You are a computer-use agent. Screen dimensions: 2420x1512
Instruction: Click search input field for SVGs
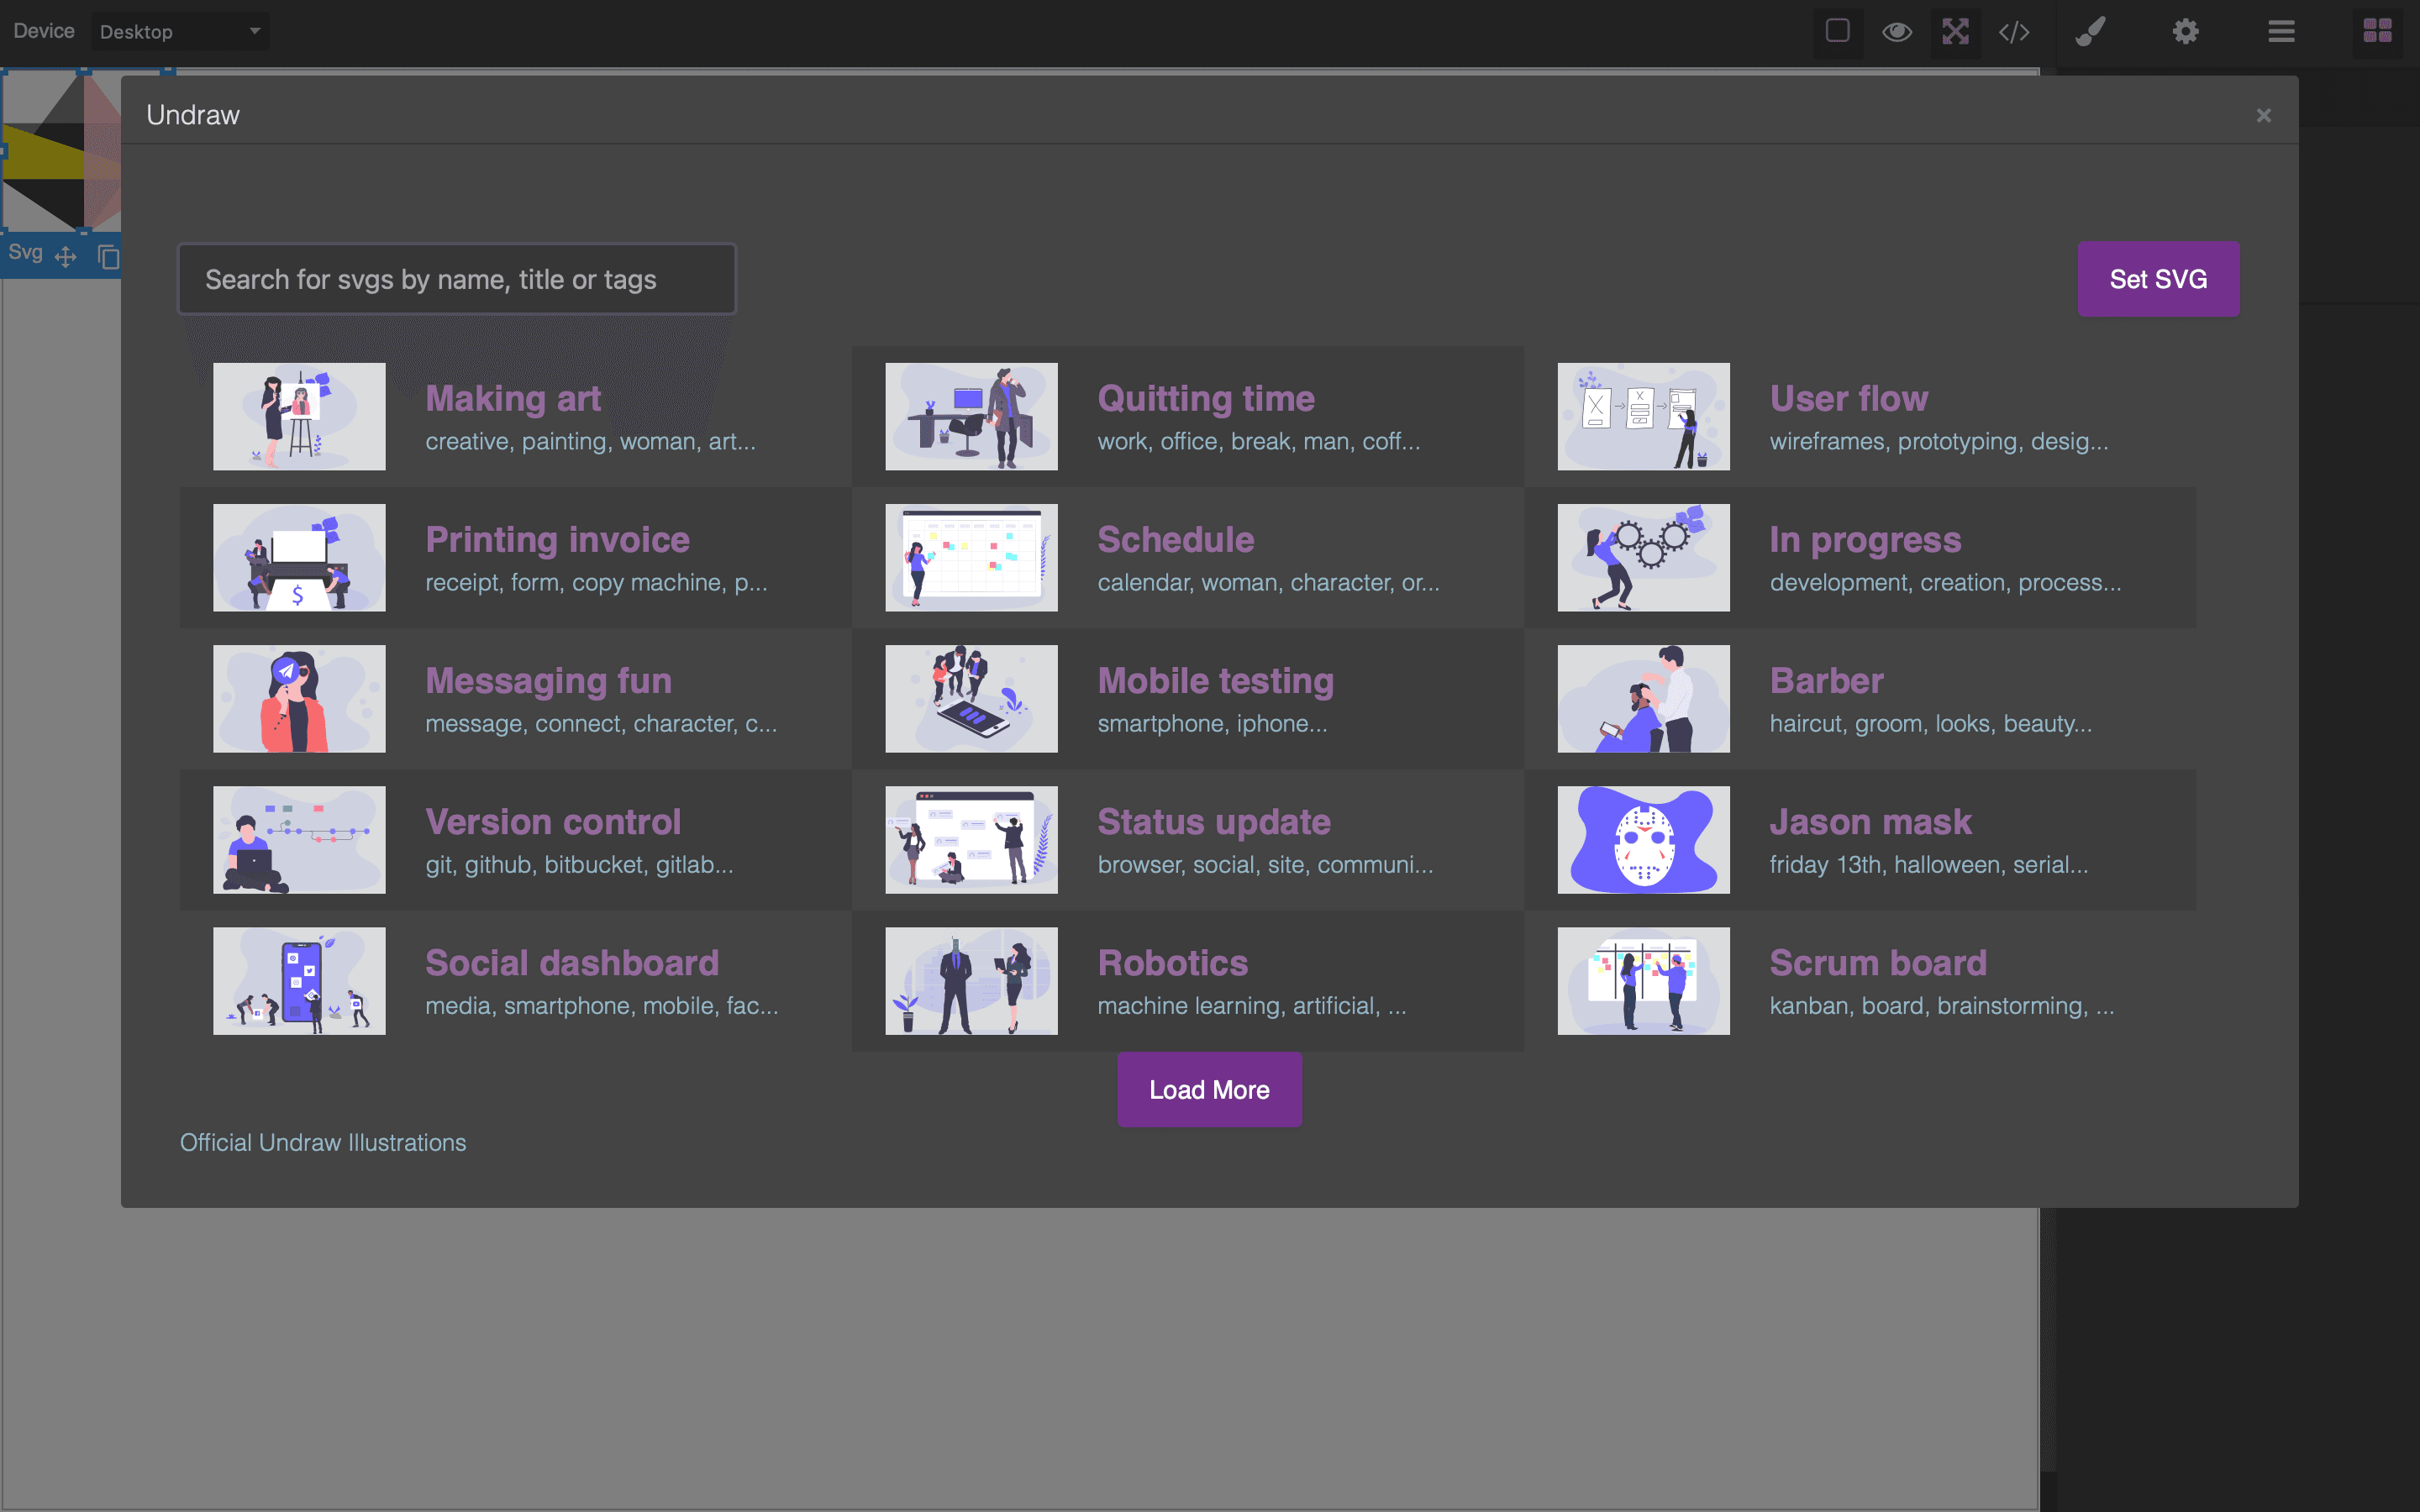(x=458, y=279)
